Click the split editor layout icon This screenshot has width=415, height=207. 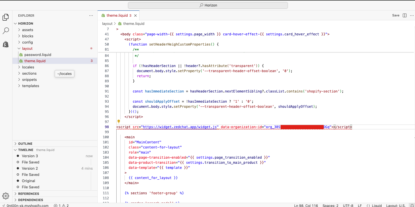tap(405, 16)
